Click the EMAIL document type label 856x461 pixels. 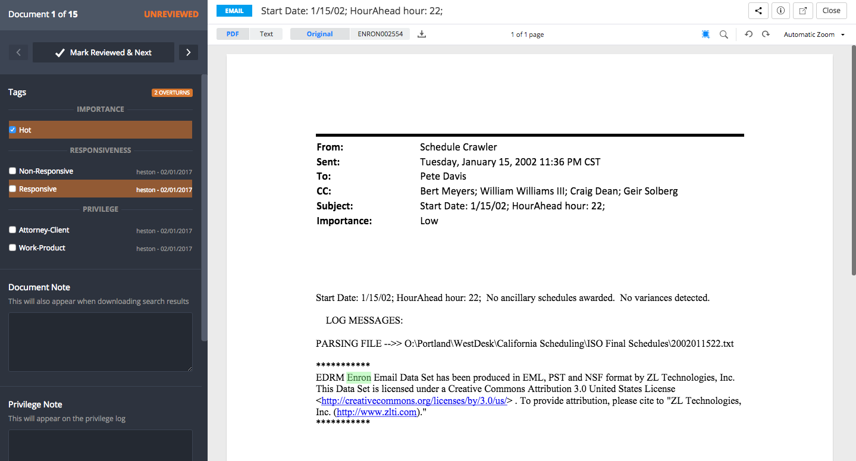pos(234,11)
